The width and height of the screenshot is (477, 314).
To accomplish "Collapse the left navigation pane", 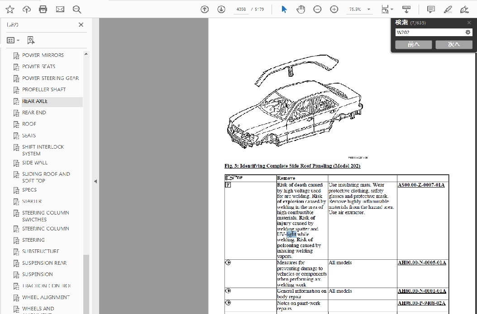I will 95,181.
